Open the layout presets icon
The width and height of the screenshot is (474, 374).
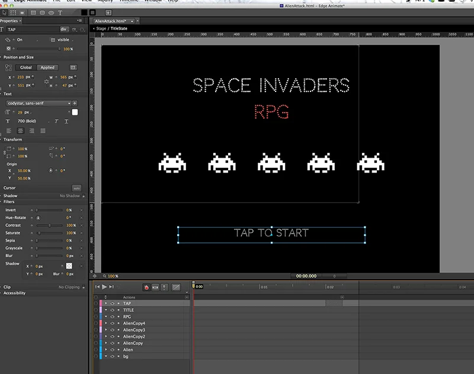click(73, 67)
